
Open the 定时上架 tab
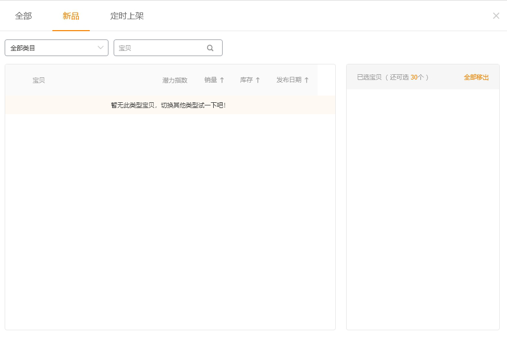(127, 16)
